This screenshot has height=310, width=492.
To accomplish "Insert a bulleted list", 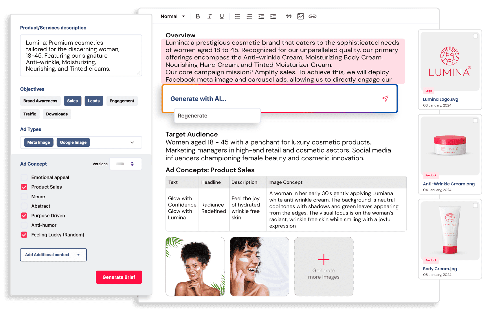I will click(x=237, y=16).
